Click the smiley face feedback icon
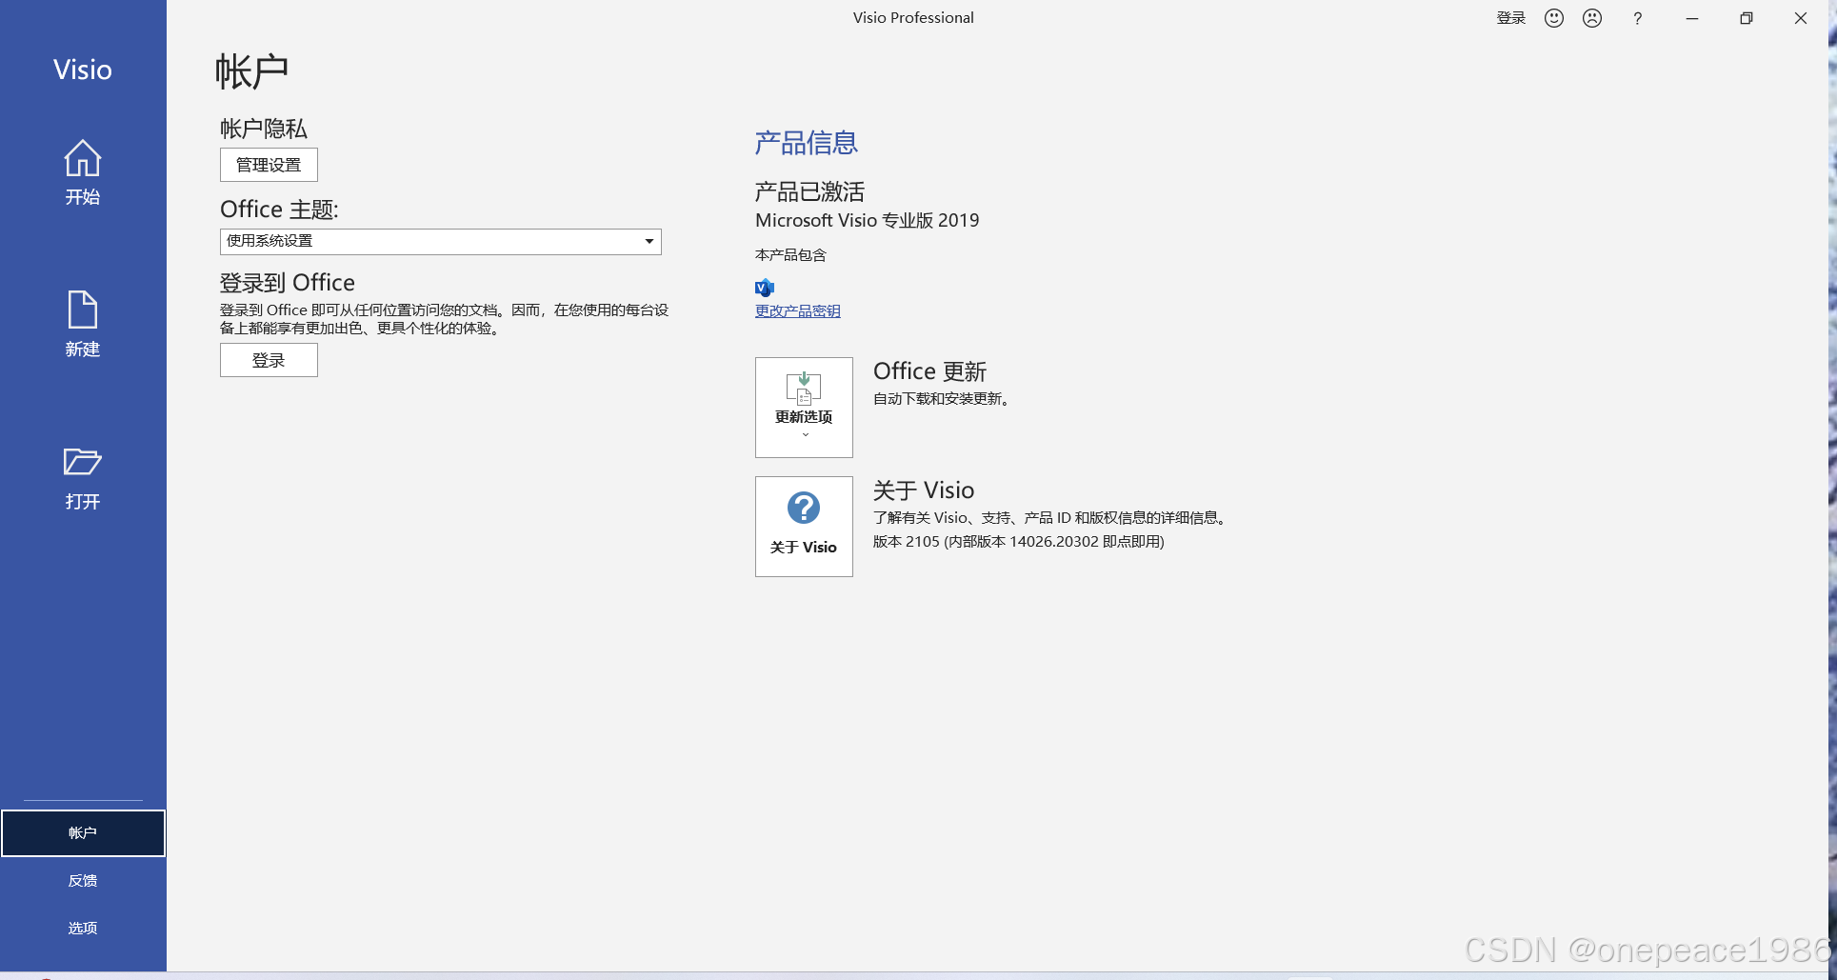 tap(1554, 18)
